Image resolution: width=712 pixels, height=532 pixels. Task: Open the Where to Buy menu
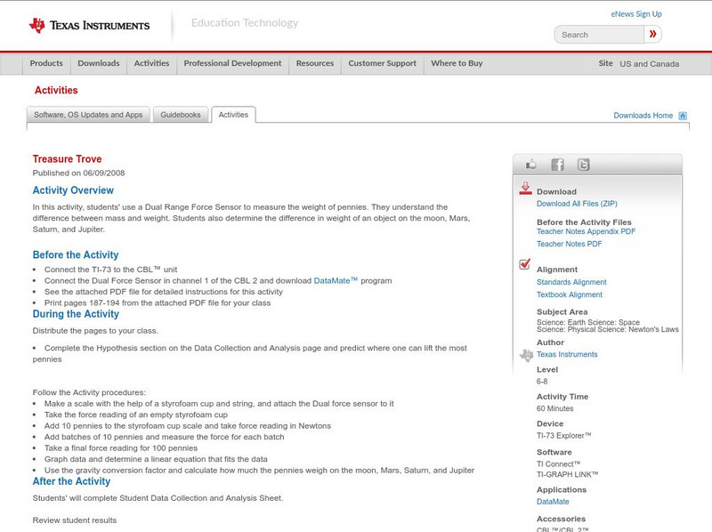point(457,63)
